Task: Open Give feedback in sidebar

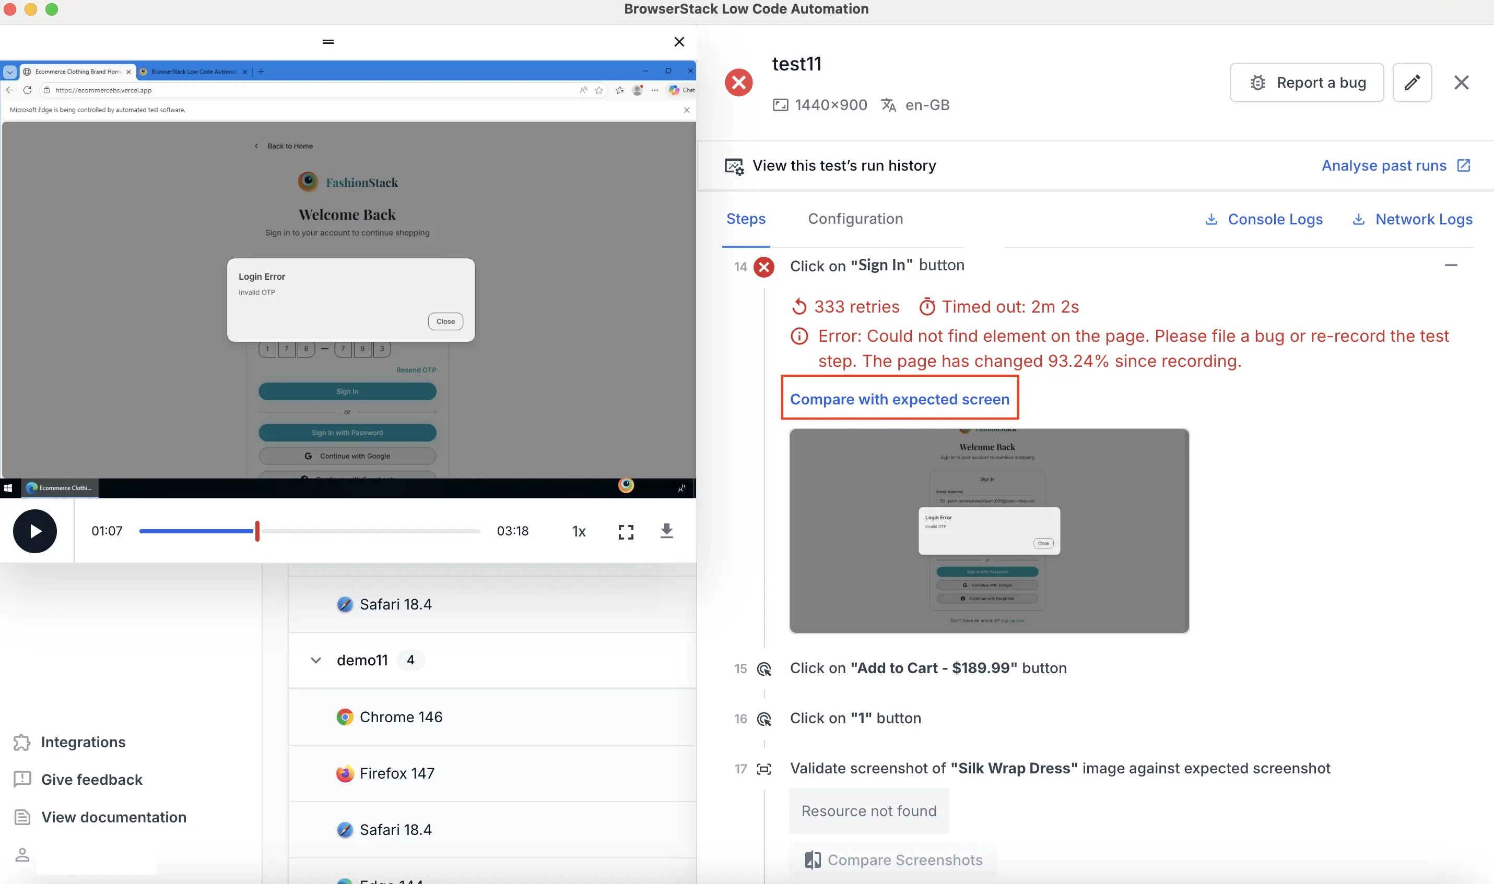Action: click(x=77, y=779)
